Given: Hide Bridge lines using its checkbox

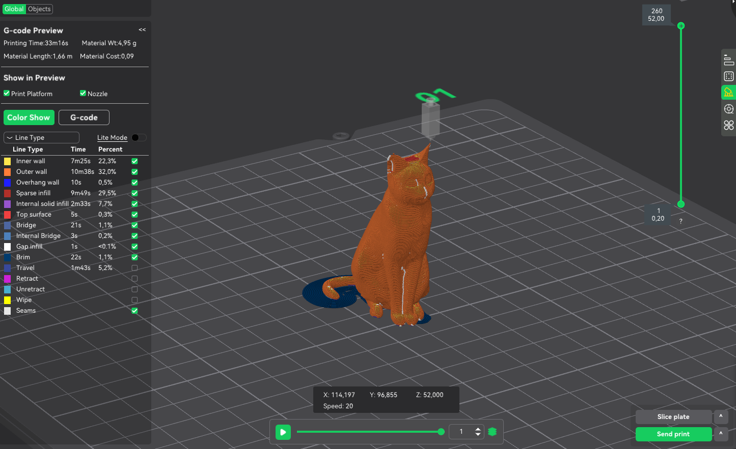Looking at the screenshot, I should [x=134, y=225].
